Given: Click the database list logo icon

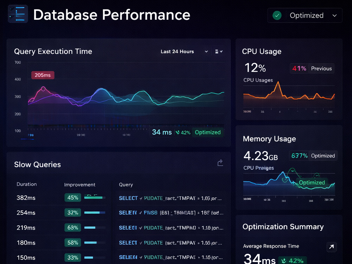Looking at the screenshot, I should 18,14.
